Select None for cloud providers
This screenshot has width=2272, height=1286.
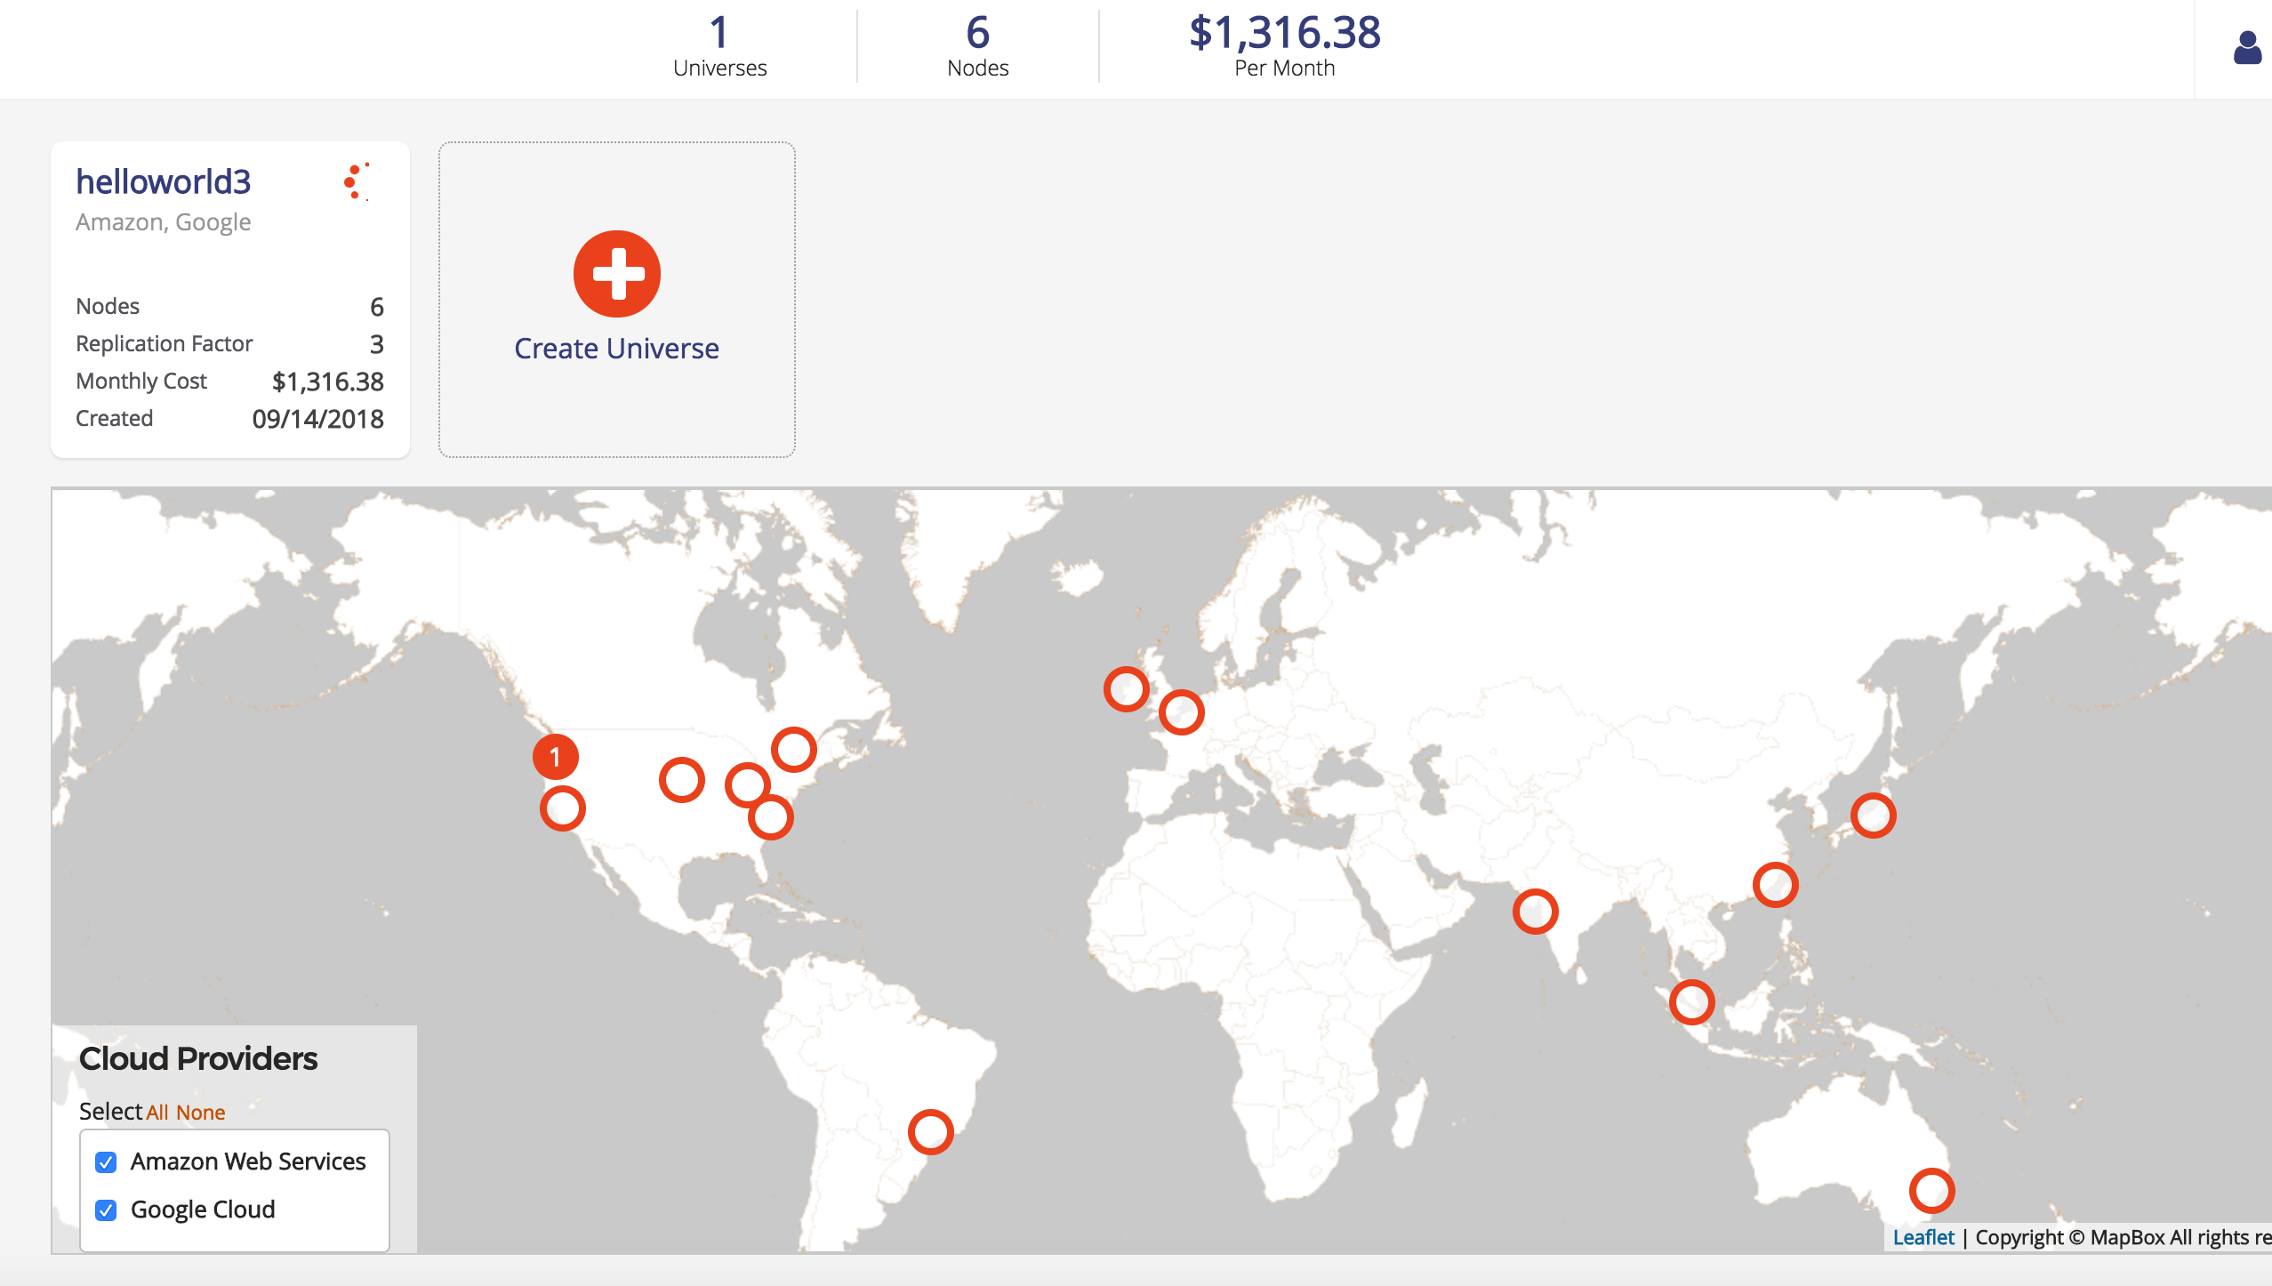200,1113
